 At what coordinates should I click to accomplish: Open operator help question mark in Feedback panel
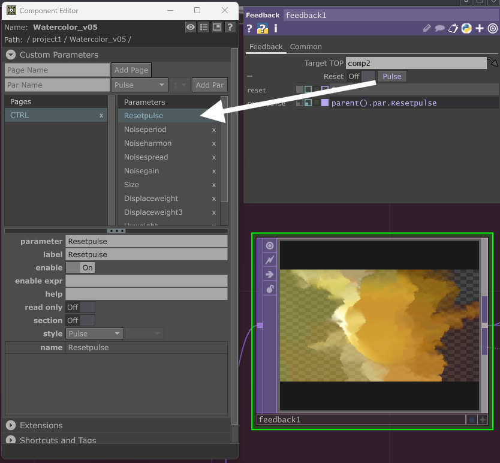pos(249,29)
